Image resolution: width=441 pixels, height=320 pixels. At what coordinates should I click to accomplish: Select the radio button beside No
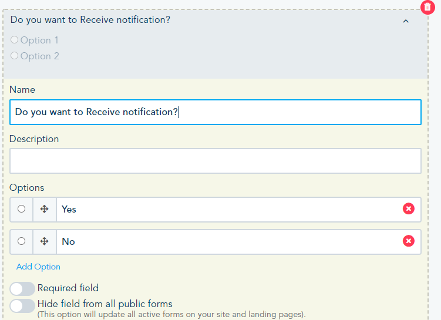pos(22,241)
